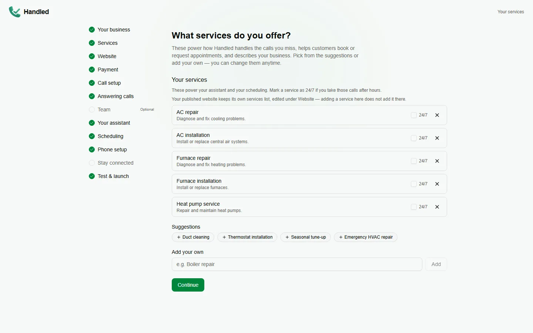Open the Your assistant step

114,123
